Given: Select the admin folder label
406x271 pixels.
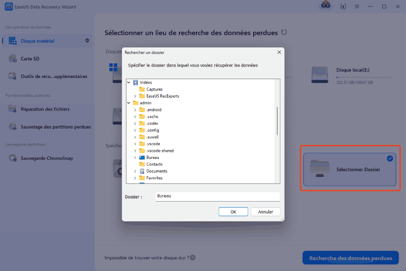Looking at the screenshot, I should point(145,103).
